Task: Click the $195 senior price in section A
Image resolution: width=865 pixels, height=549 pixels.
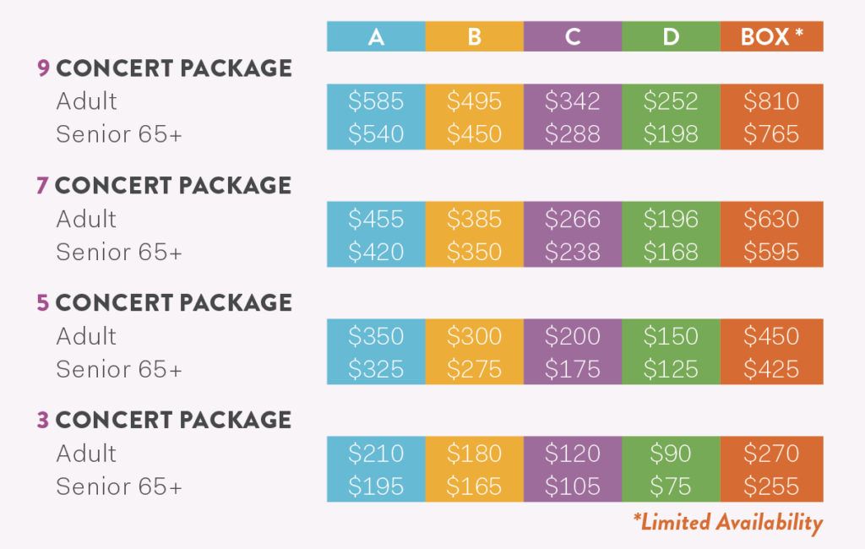Action: pos(376,486)
